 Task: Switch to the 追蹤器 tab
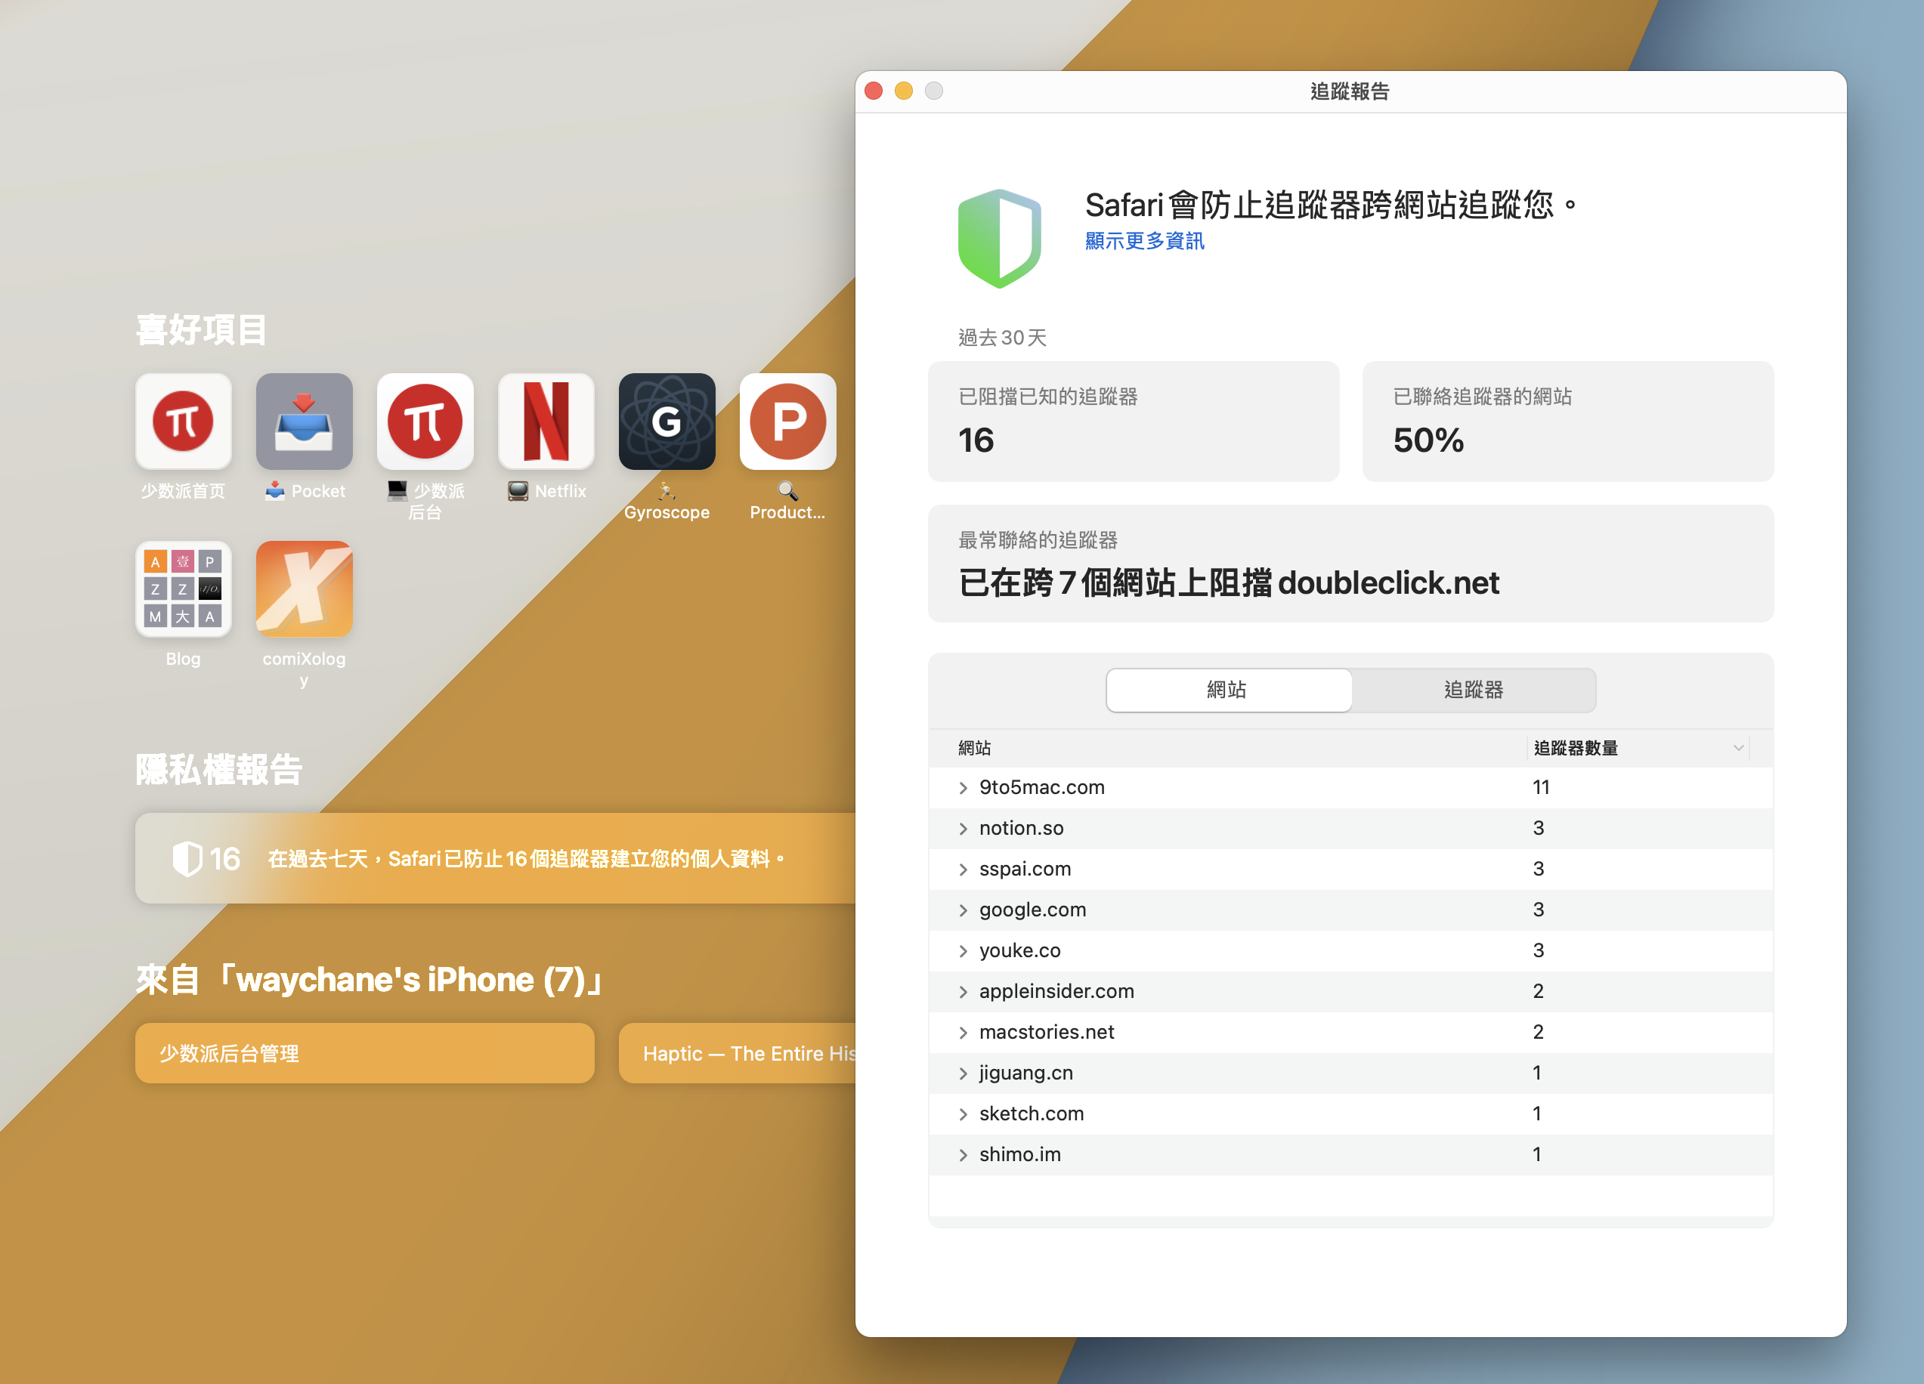point(1473,690)
